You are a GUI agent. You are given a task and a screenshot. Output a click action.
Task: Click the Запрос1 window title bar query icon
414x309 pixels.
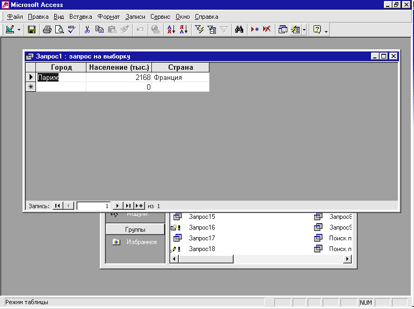click(30, 56)
